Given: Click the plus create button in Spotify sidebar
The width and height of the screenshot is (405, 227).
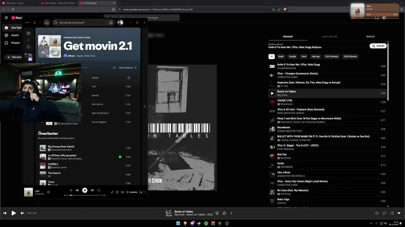Looking at the screenshot, I should point(28,47).
